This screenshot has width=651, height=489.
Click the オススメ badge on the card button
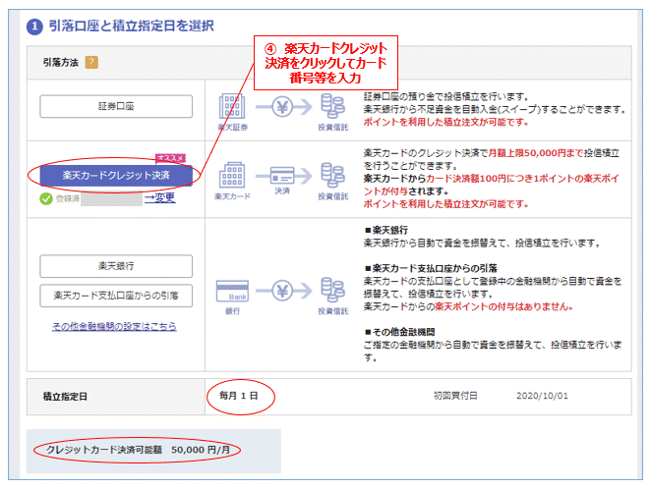(171, 157)
